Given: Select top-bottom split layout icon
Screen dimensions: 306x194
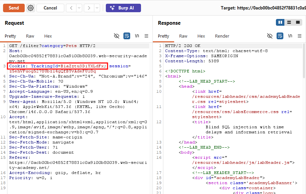Looking at the screenshot, I should (289, 22).
